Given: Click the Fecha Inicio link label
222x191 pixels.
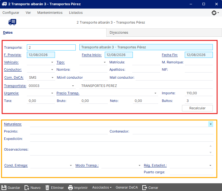Looking at the screenshot, I should [92, 55].
